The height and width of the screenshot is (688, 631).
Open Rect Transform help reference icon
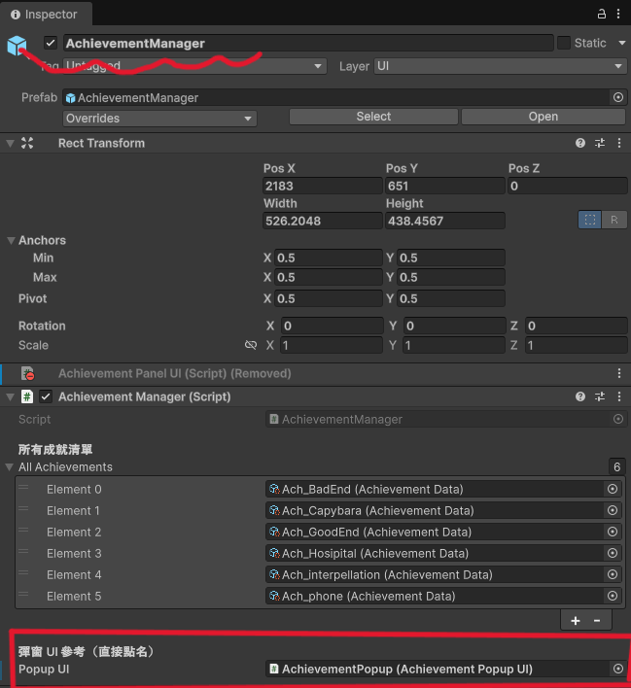click(580, 143)
